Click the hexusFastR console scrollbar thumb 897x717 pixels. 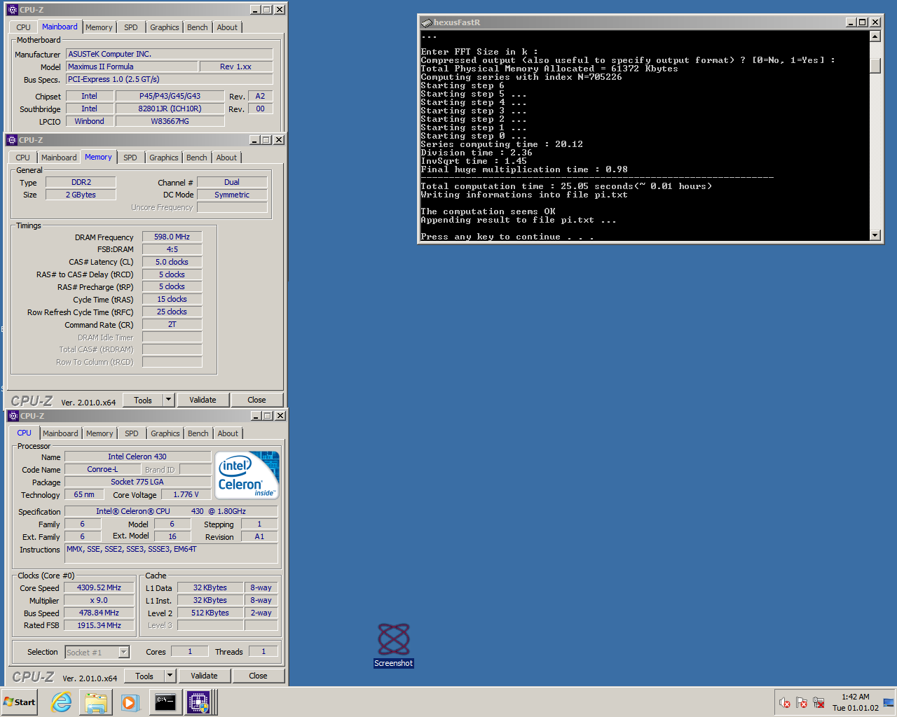coord(875,66)
